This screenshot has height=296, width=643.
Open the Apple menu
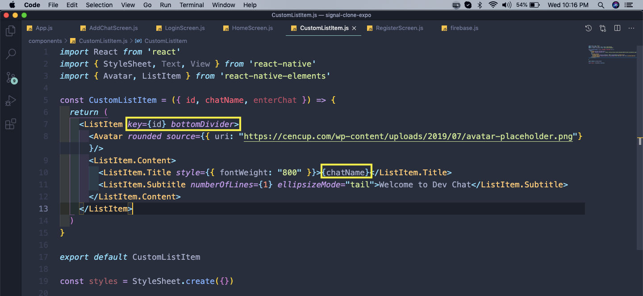pyautogui.click(x=12, y=5)
